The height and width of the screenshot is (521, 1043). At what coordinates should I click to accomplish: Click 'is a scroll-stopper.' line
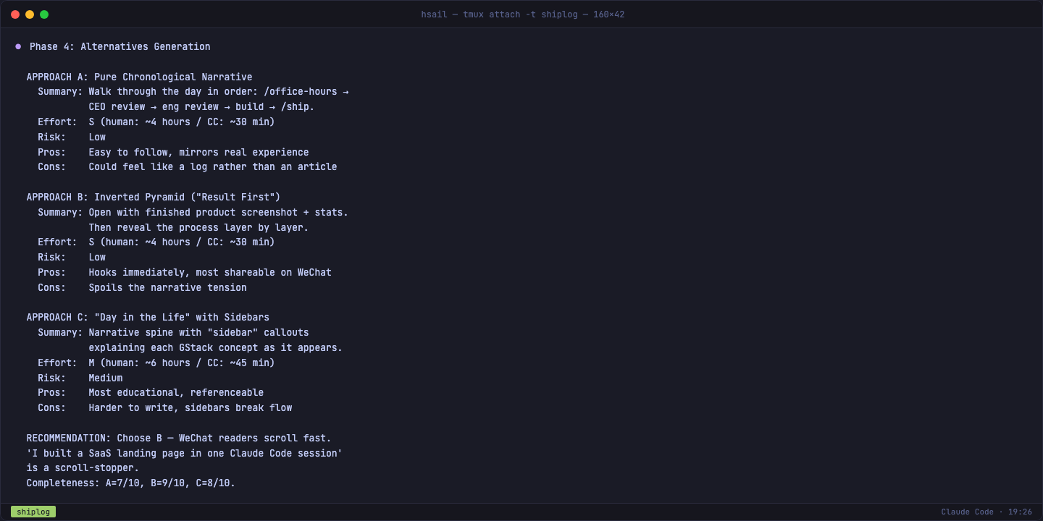(x=83, y=468)
